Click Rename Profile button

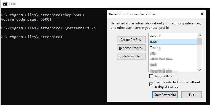click(131, 48)
